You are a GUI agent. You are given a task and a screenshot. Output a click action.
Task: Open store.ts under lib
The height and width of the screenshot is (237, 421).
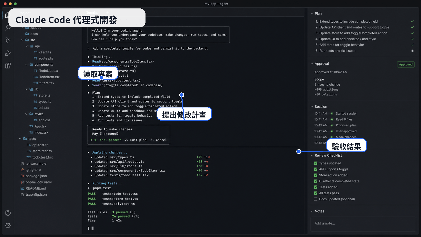44,95
